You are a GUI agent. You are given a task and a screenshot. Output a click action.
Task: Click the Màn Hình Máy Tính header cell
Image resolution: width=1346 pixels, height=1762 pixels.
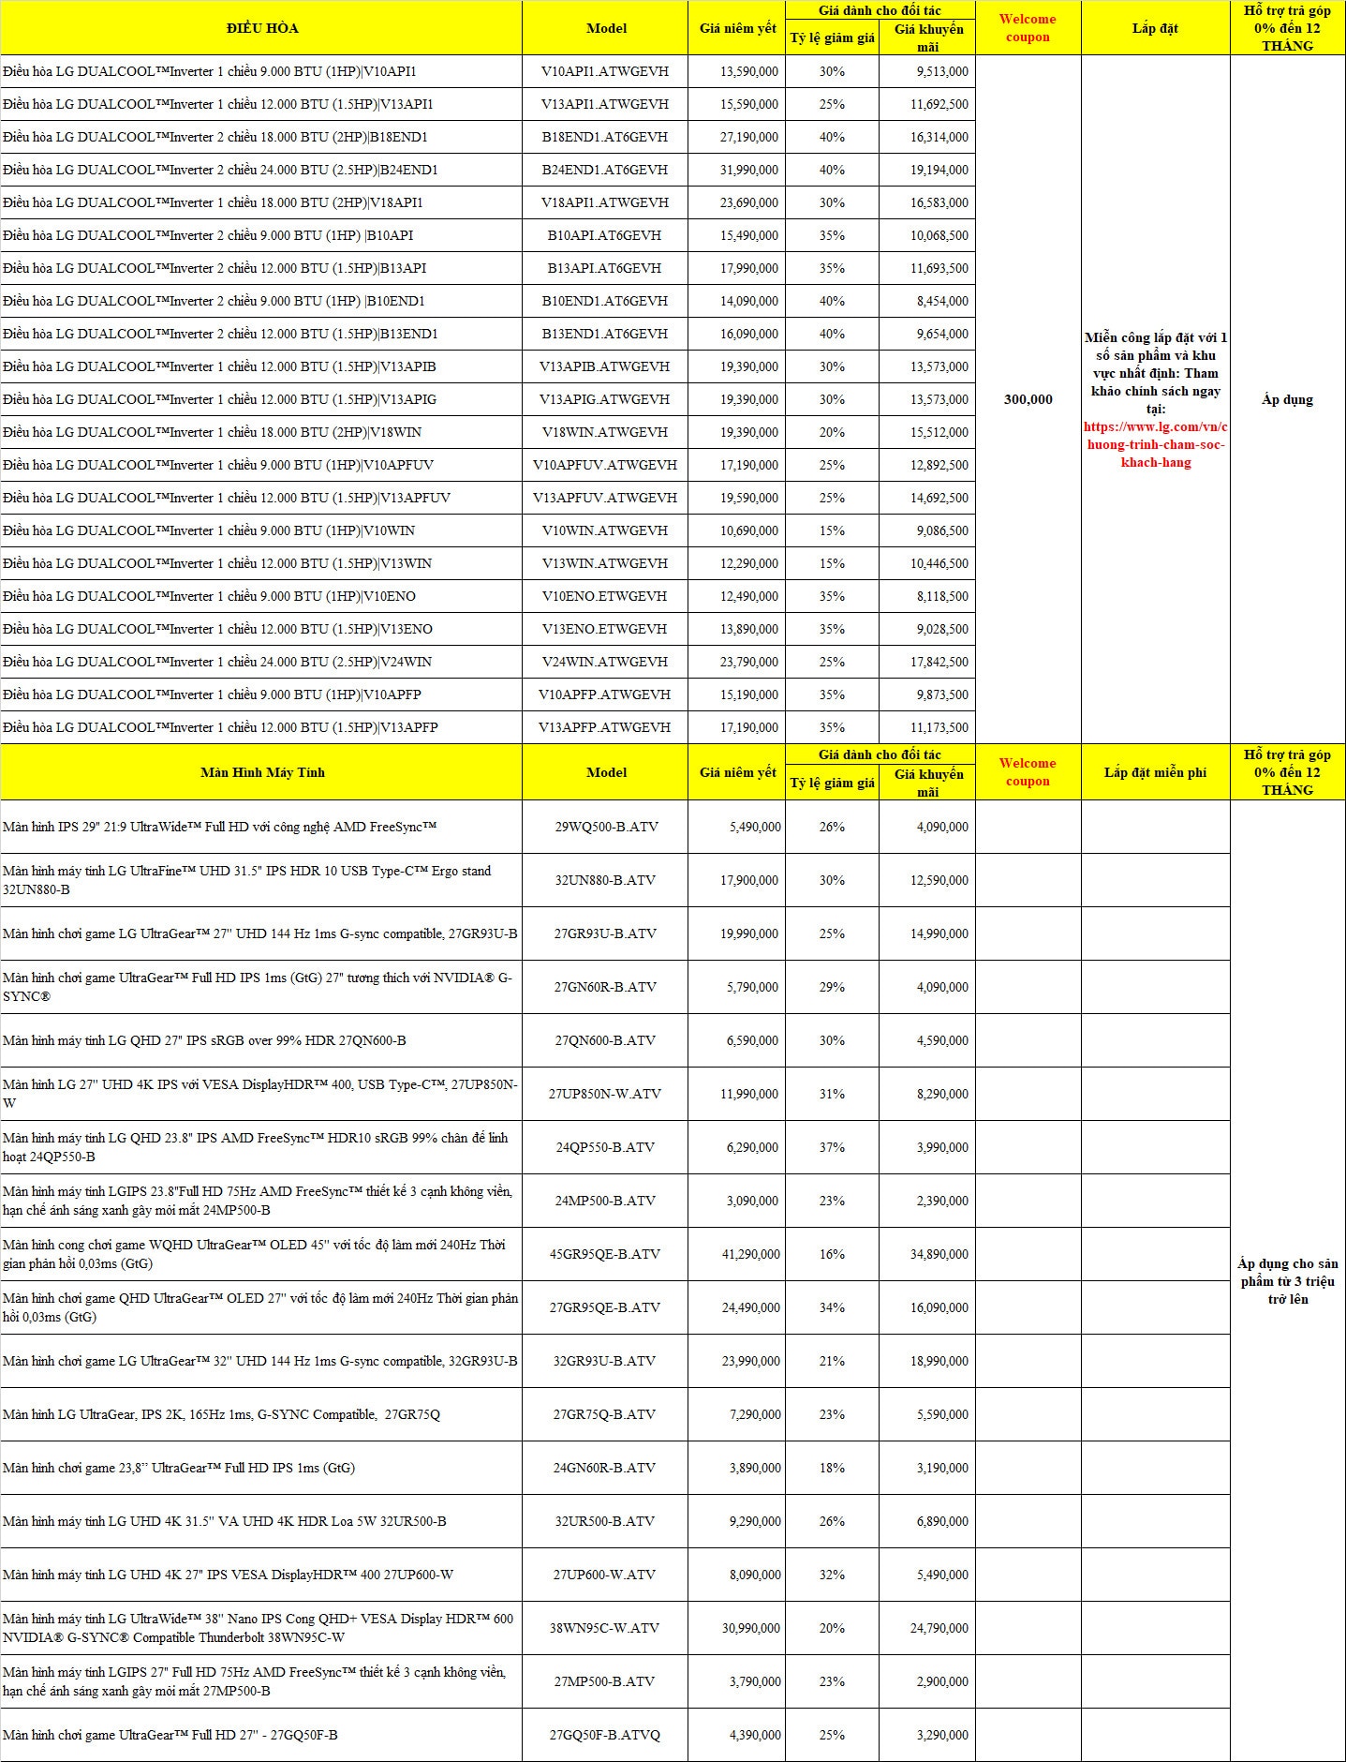point(261,772)
